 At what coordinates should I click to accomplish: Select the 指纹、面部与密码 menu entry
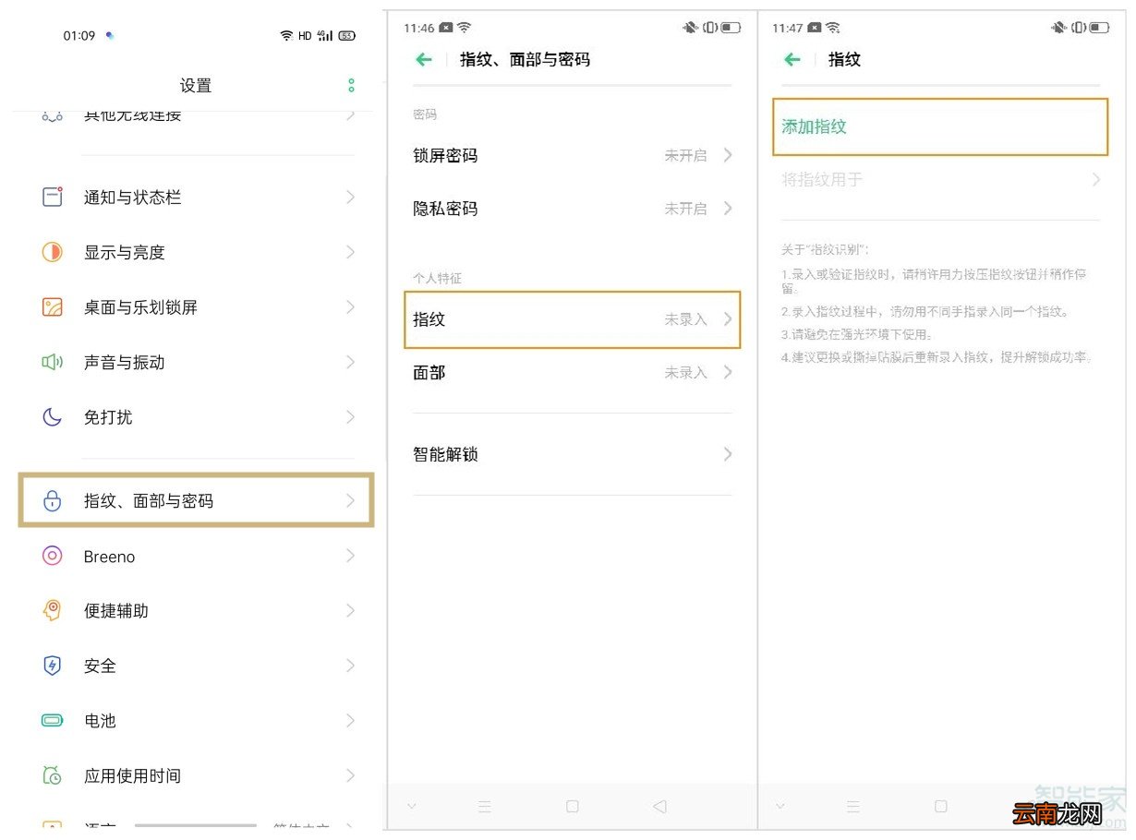pyautogui.click(x=196, y=500)
